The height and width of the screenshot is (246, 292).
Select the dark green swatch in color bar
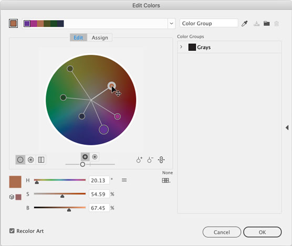pos(54,24)
